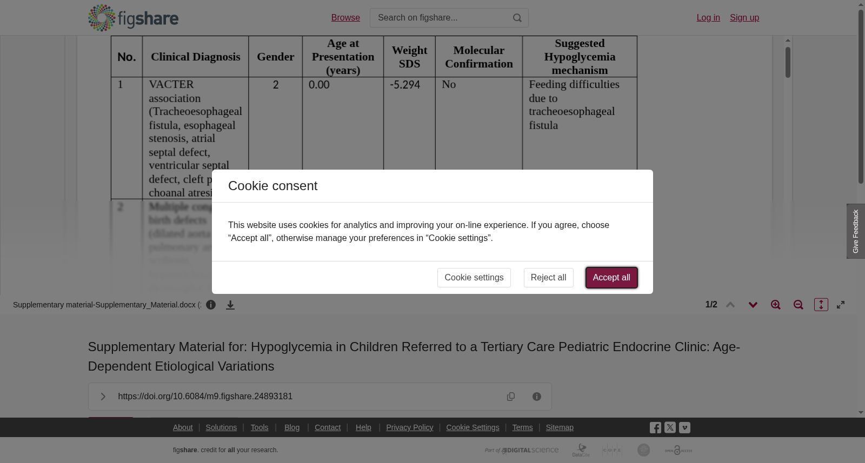Screen dimensions: 865x463
Task: Focus the Search on figshare field
Action: tap(441, 18)
